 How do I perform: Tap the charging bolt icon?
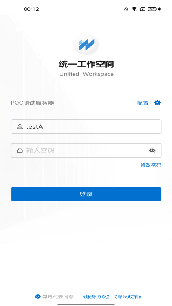[160, 9]
